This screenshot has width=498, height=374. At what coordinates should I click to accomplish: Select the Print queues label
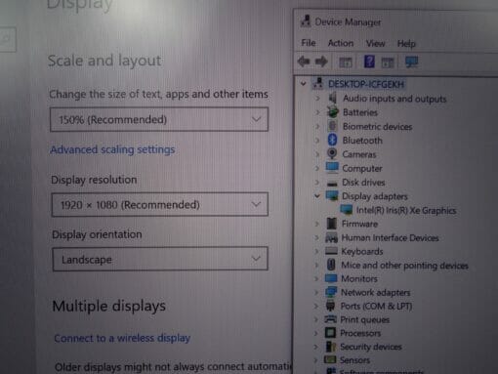click(364, 319)
